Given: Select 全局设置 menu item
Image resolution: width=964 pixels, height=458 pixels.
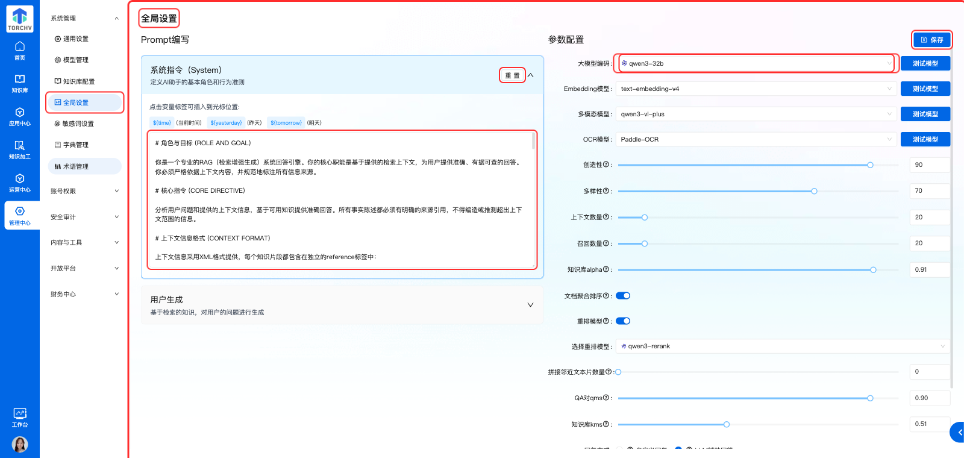Looking at the screenshot, I should [84, 102].
